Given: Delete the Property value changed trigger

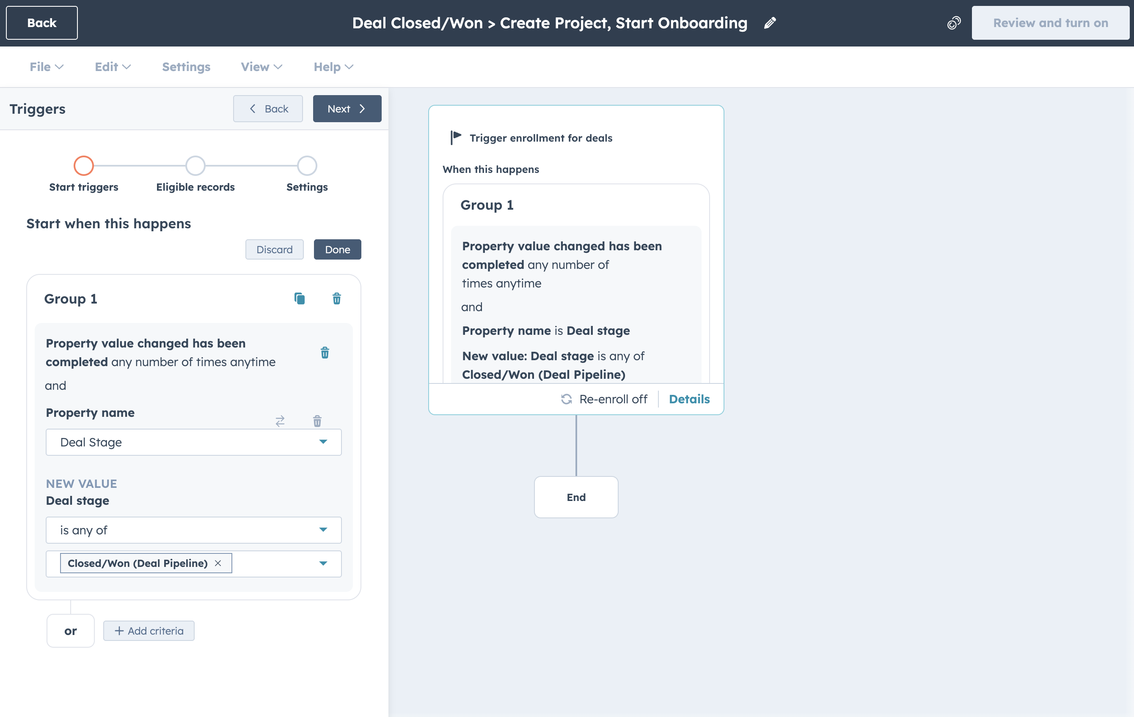Looking at the screenshot, I should (325, 353).
